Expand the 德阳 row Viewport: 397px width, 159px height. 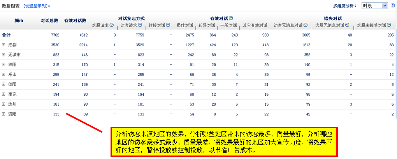point(4,84)
